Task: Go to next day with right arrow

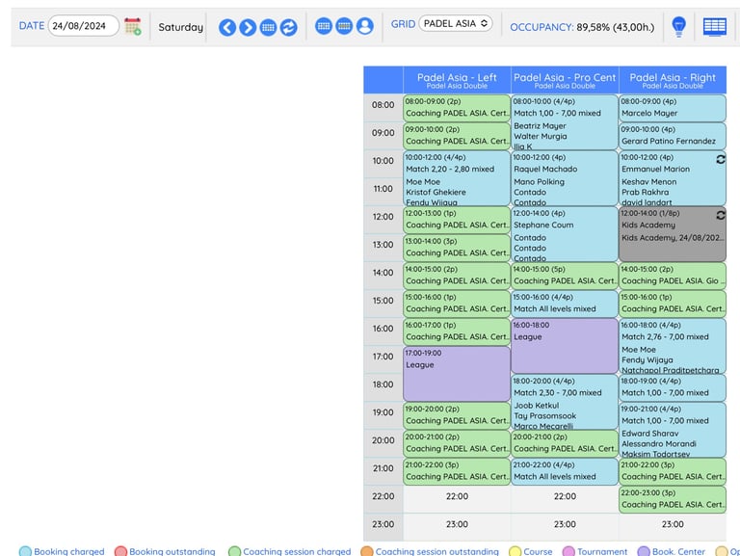Action: (x=248, y=27)
